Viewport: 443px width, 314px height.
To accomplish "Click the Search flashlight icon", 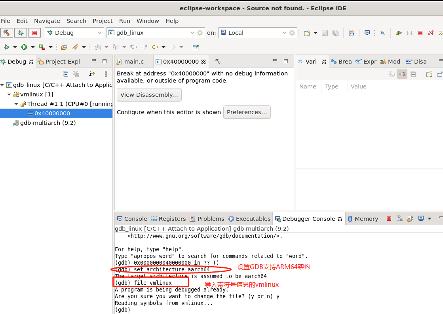I will coord(75,47).
